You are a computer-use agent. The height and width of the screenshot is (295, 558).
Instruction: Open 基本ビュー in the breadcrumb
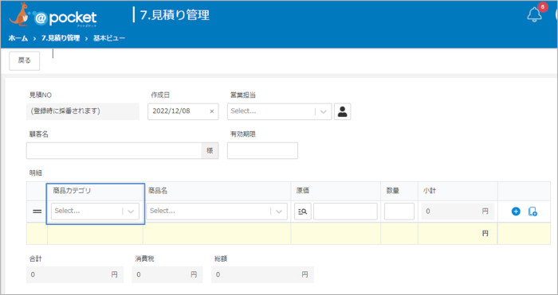[109, 38]
